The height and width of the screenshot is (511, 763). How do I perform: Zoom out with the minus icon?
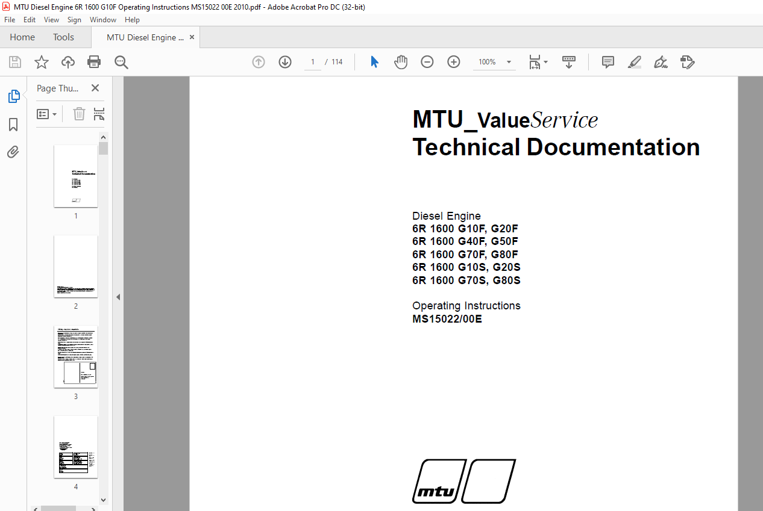[x=427, y=62]
